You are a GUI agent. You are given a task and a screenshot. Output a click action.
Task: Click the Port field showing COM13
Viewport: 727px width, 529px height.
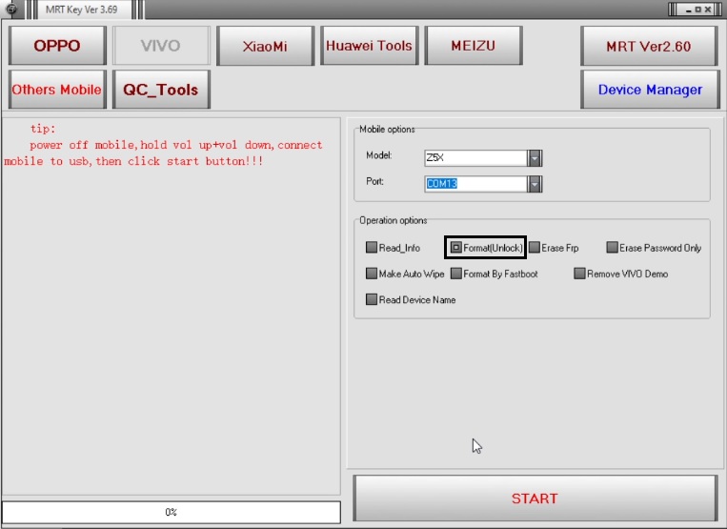point(475,184)
